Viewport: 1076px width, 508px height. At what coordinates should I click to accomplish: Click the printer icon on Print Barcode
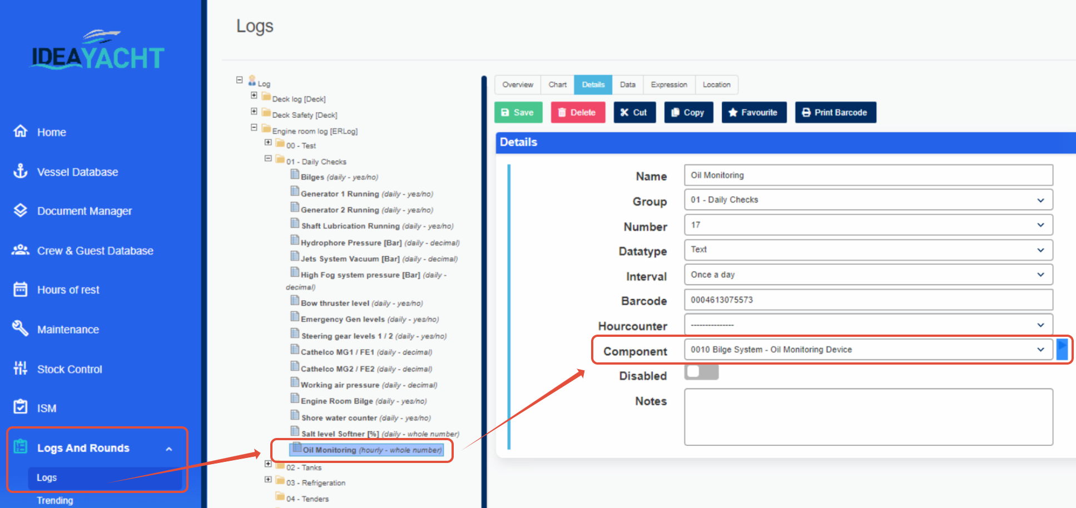point(806,112)
